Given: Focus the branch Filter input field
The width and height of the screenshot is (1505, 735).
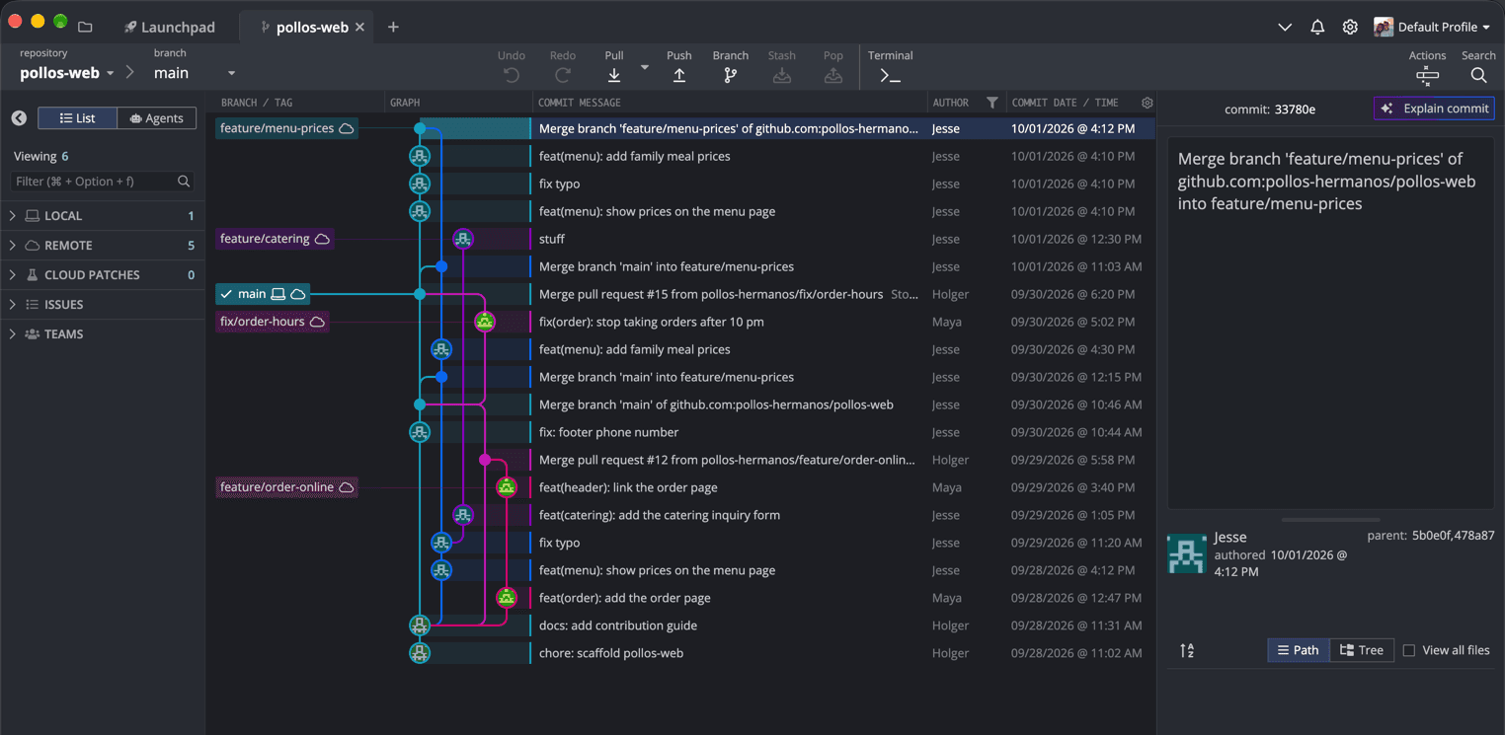Looking at the screenshot, I should tap(102, 182).
